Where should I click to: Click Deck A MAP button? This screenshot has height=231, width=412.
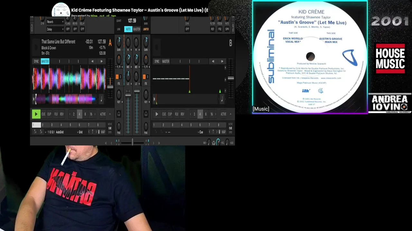(x=103, y=132)
